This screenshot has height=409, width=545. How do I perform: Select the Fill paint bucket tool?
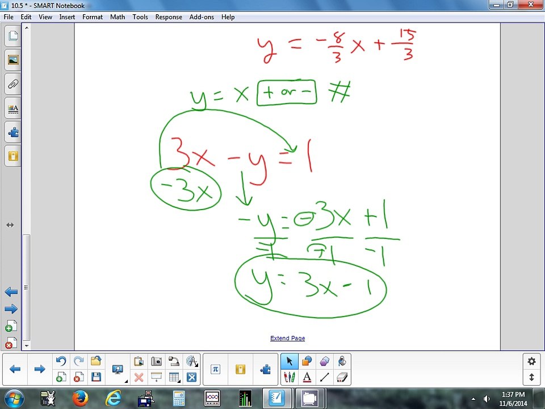click(x=342, y=361)
